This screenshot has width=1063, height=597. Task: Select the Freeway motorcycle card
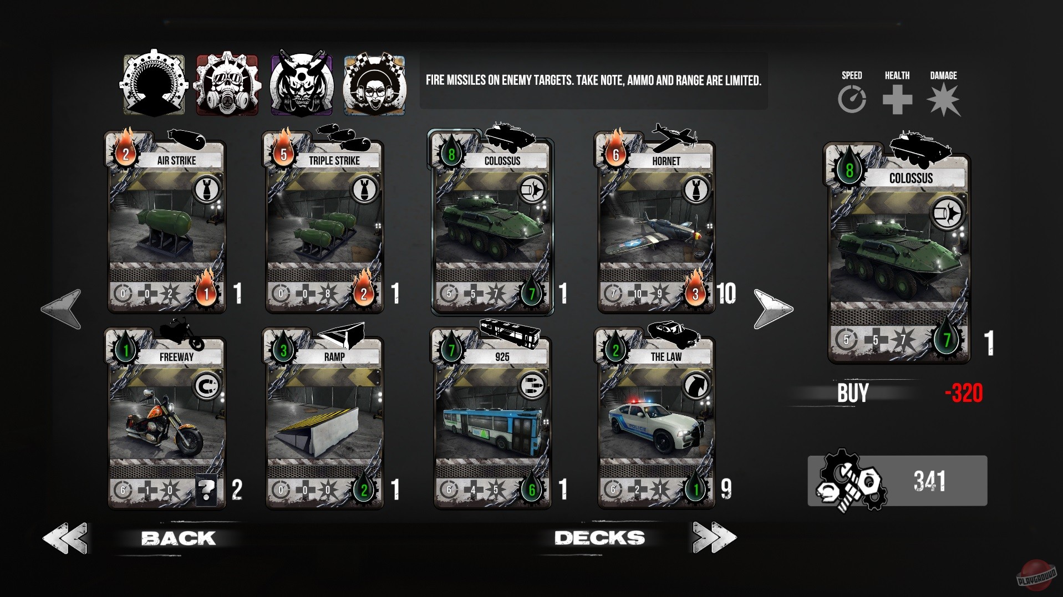(166, 417)
